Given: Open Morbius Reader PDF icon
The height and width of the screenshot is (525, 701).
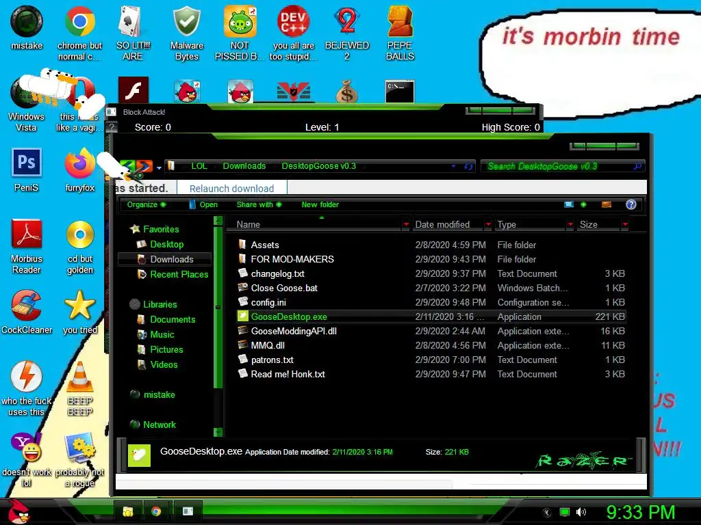Looking at the screenshot, I should 27,246.
